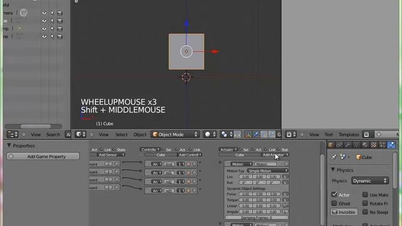Open the Physics properties tab
The width and height of the screenshot is (402, 226).
point(391,145)
